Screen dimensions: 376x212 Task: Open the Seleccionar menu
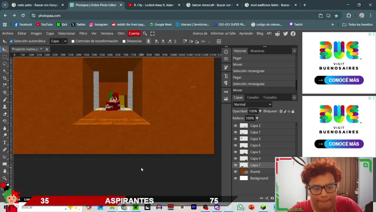tap(66, 34)
